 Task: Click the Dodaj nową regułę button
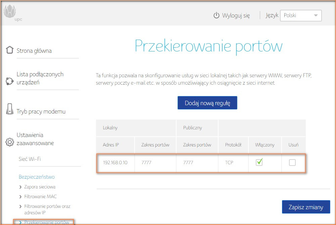point(207,103)
